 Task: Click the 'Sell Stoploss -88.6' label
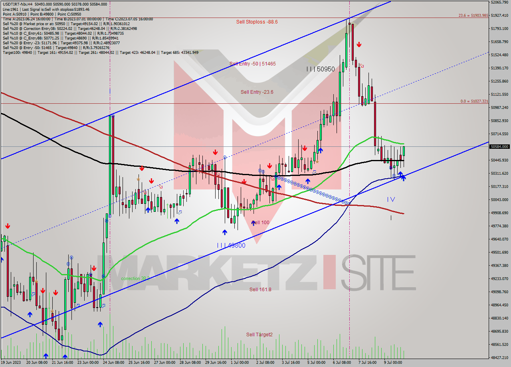pos(257,22)
